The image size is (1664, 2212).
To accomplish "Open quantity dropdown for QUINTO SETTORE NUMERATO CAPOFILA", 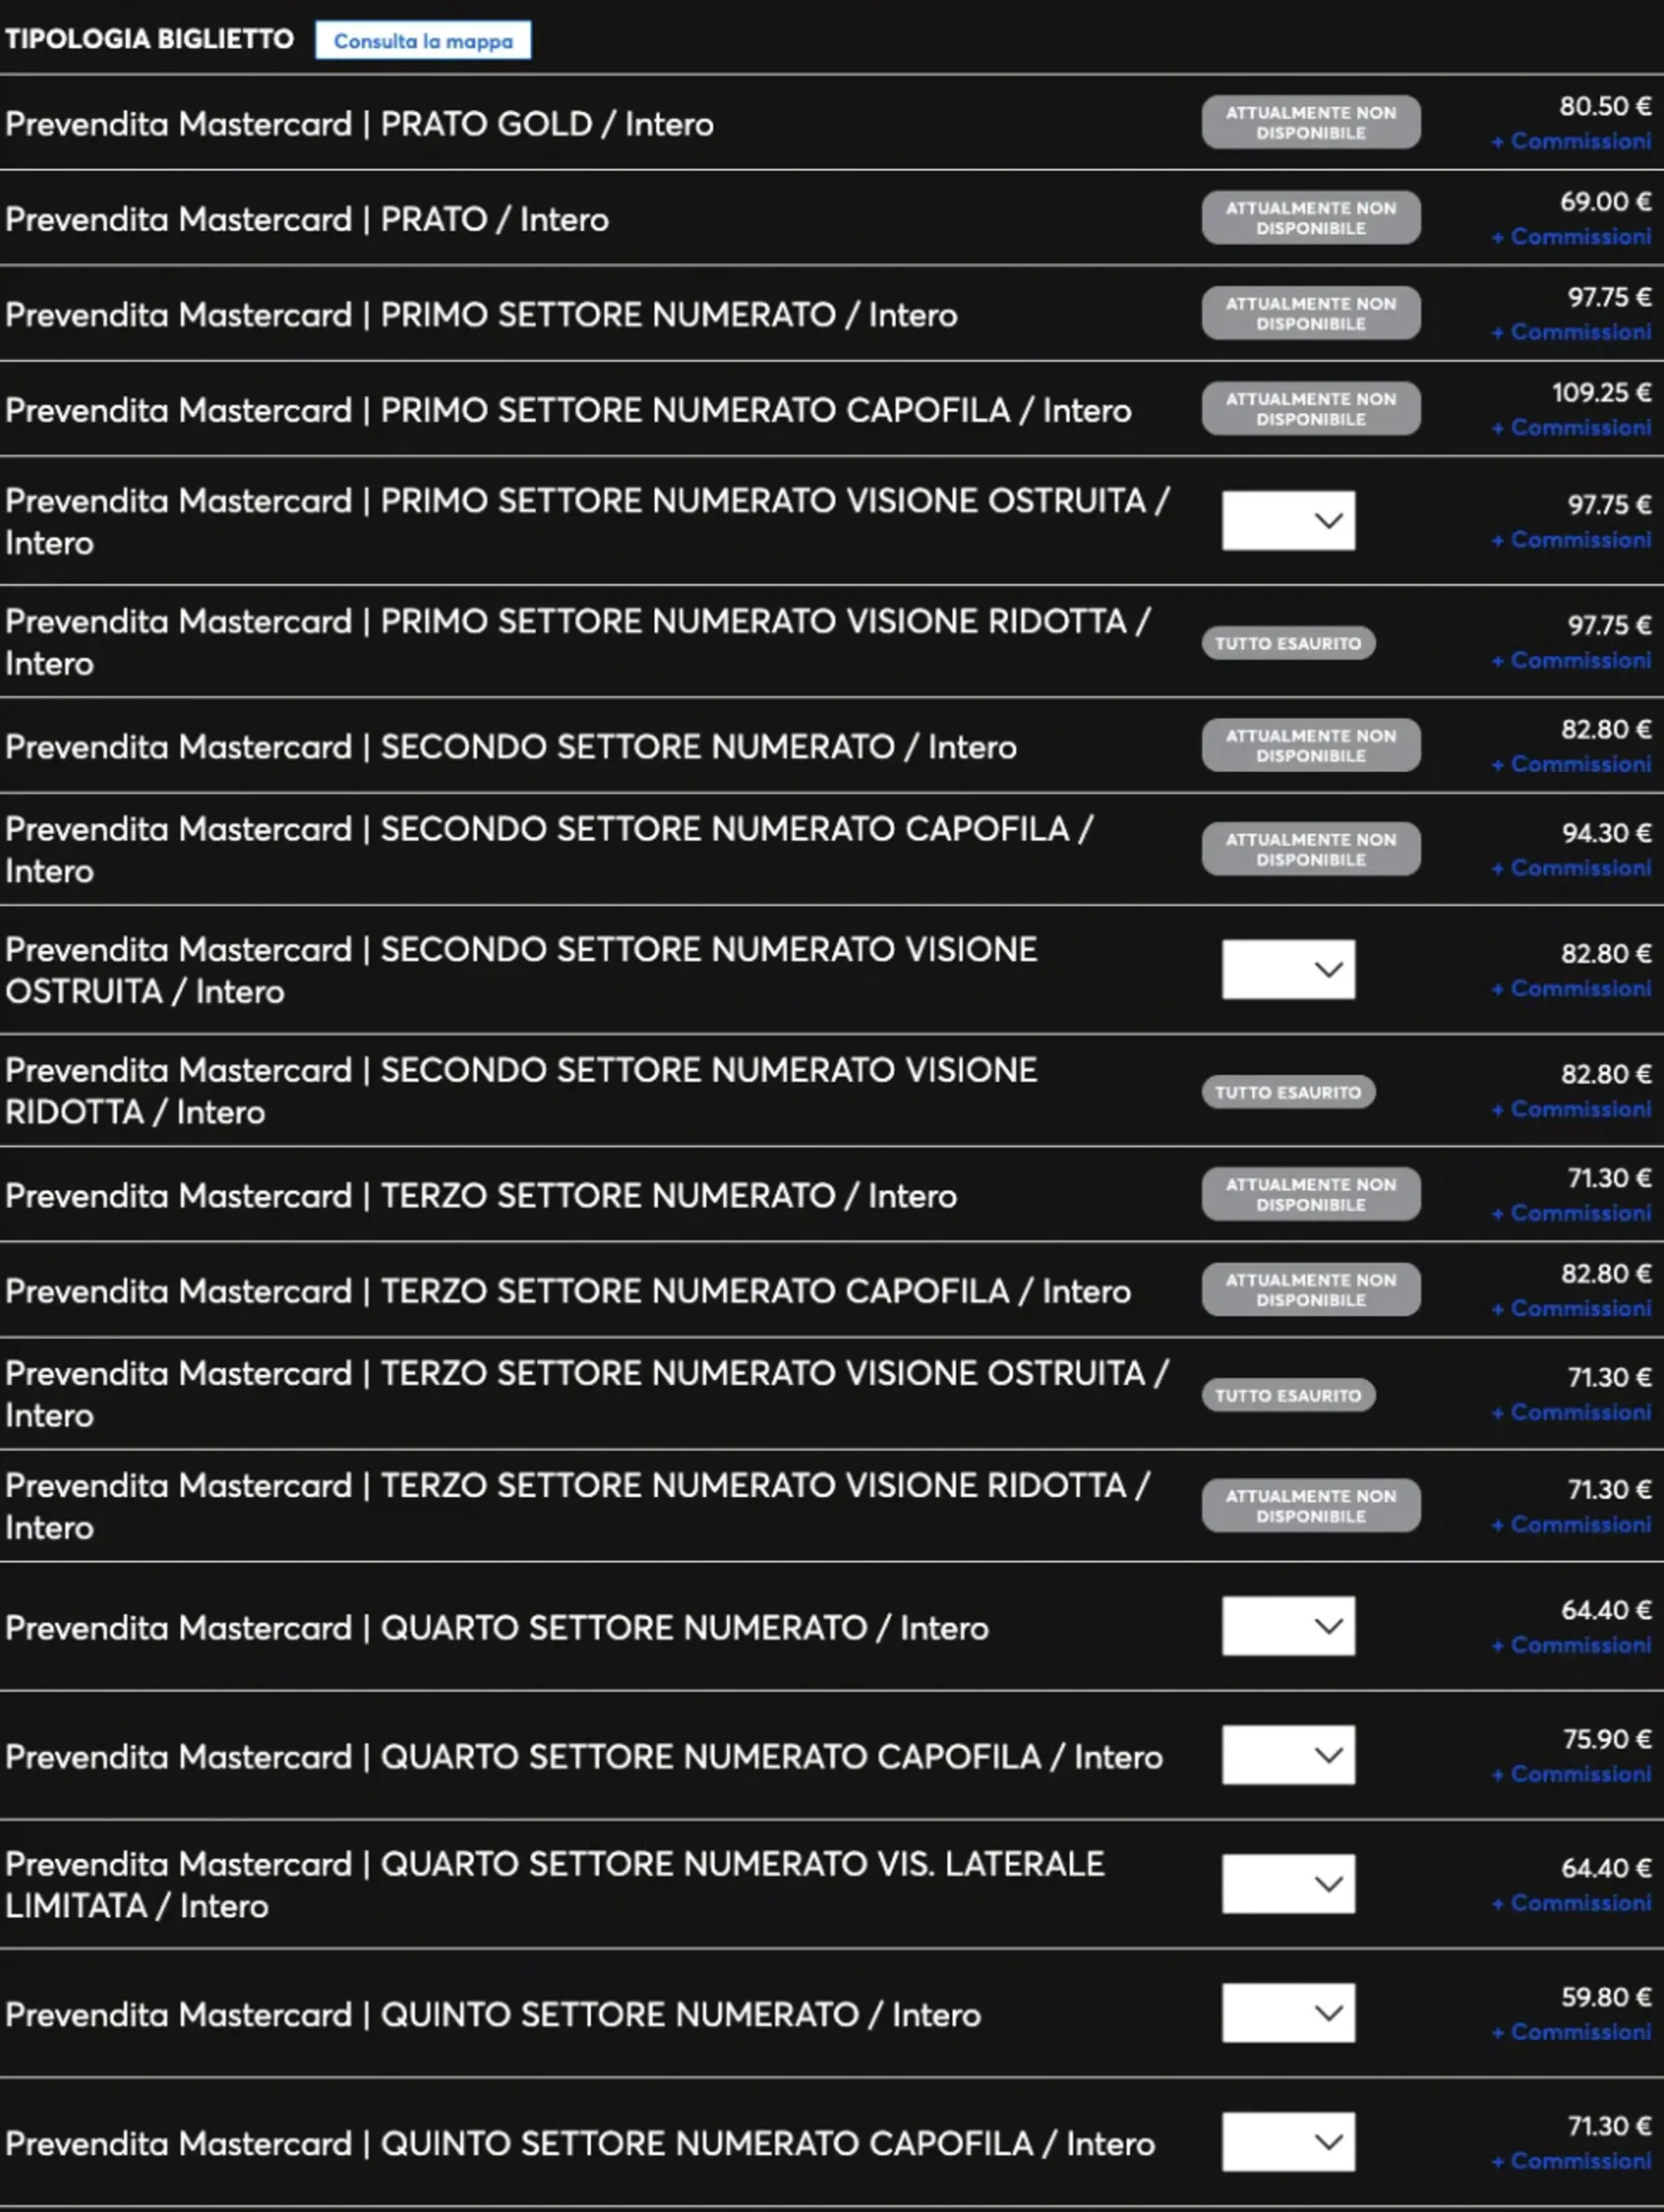I will coord(1288,2142).
